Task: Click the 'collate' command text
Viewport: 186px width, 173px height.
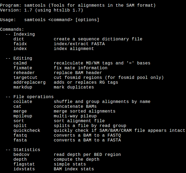Action: (x=23, y=102)
